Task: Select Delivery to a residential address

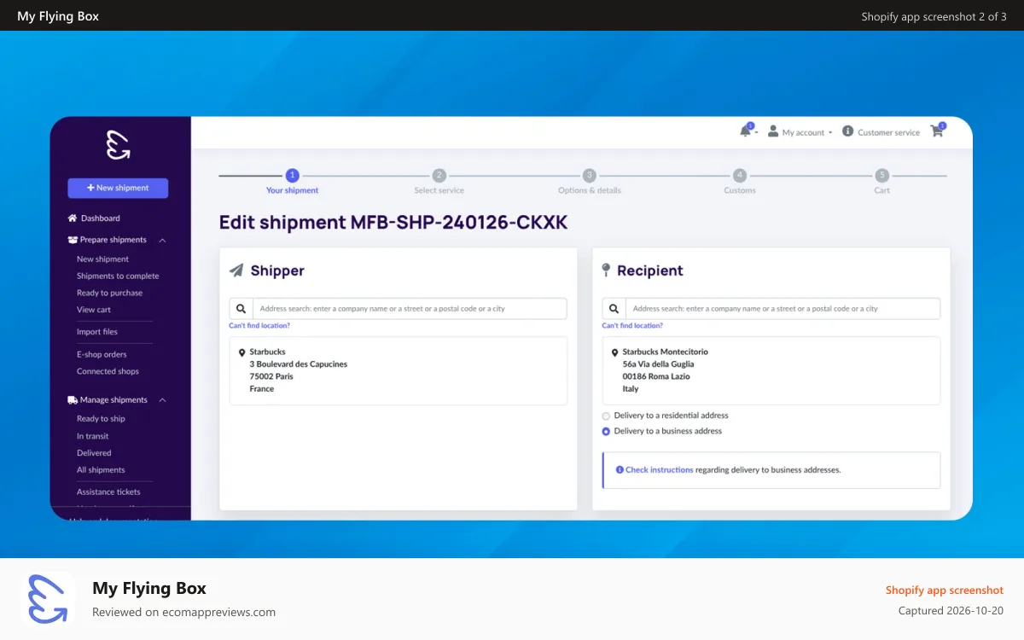Action: 606,416
